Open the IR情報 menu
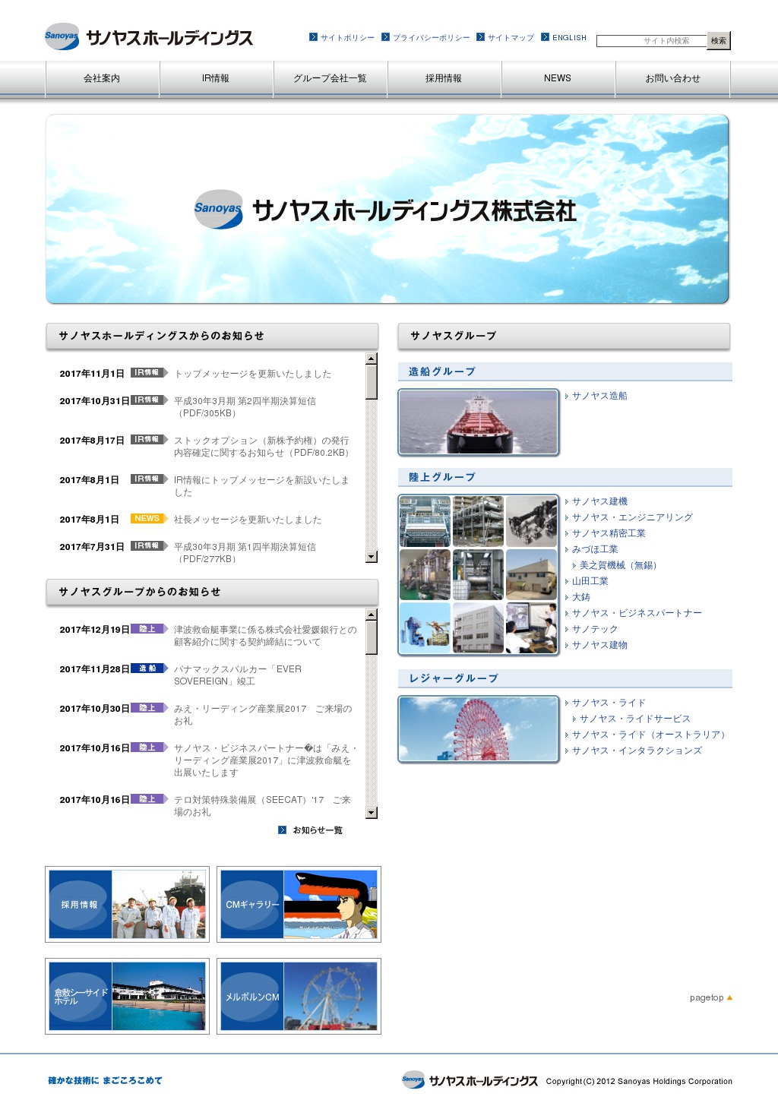Screen dimensions: 778x1103 [216, 78]
